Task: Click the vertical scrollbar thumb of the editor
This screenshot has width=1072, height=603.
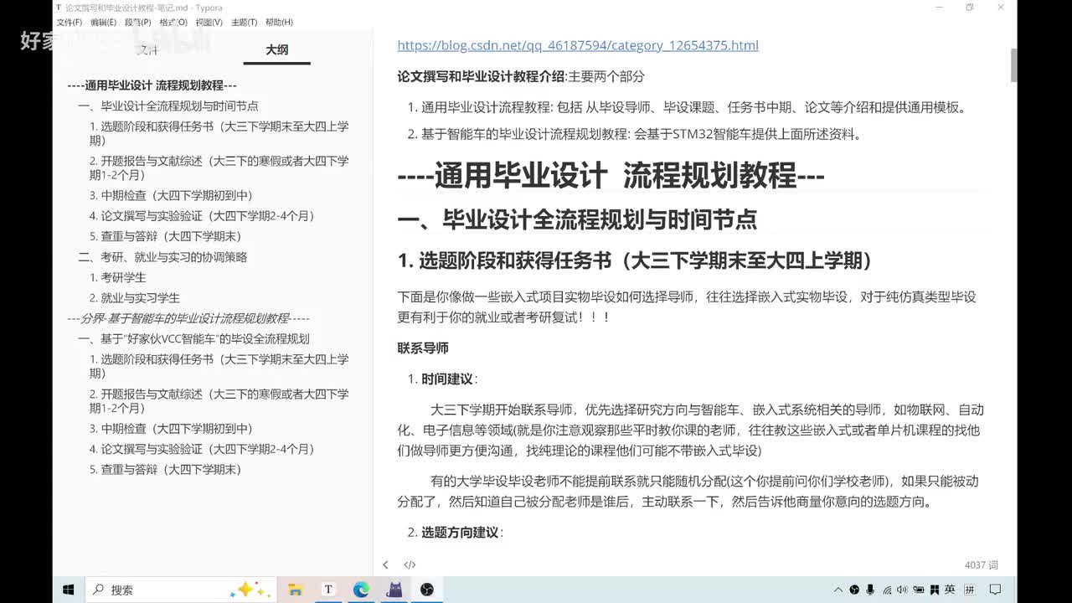Action: point(1013,65)
